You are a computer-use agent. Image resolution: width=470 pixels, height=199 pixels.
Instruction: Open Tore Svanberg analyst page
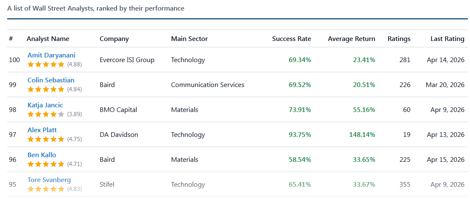click(x=49, y=180)
